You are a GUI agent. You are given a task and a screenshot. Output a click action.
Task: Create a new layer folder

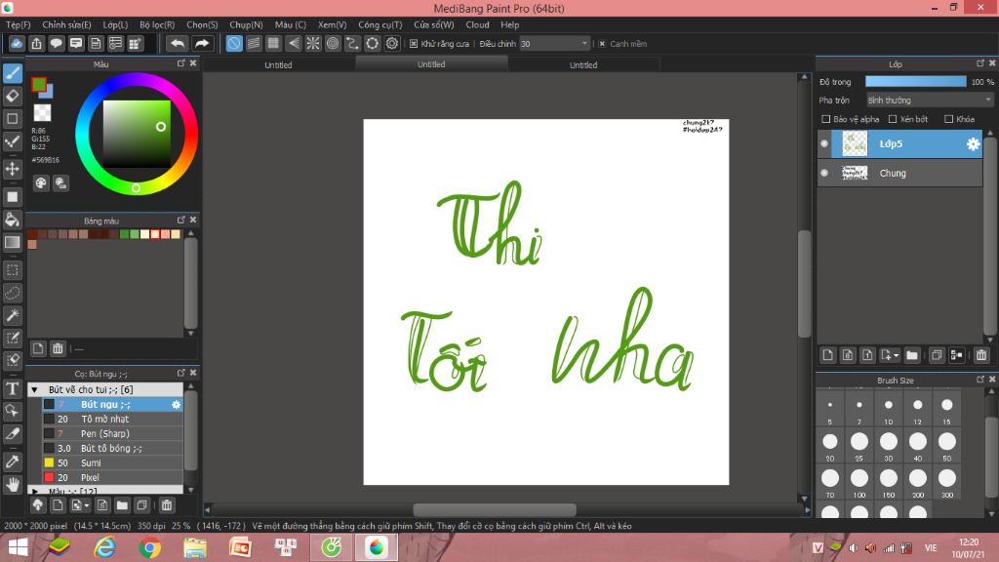coord(912,355)
